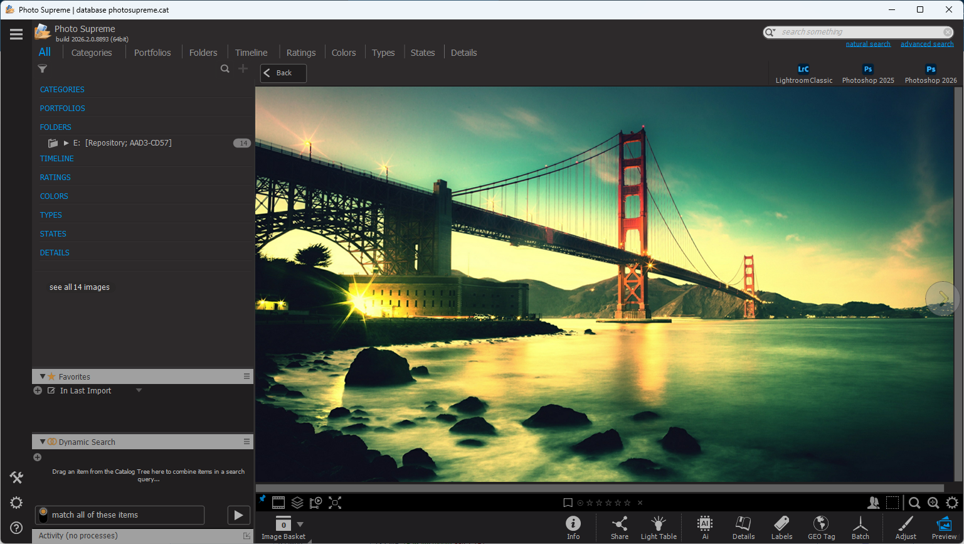
Task: Toggle the pin icon above Image Basket
Action: pos(262,499)
